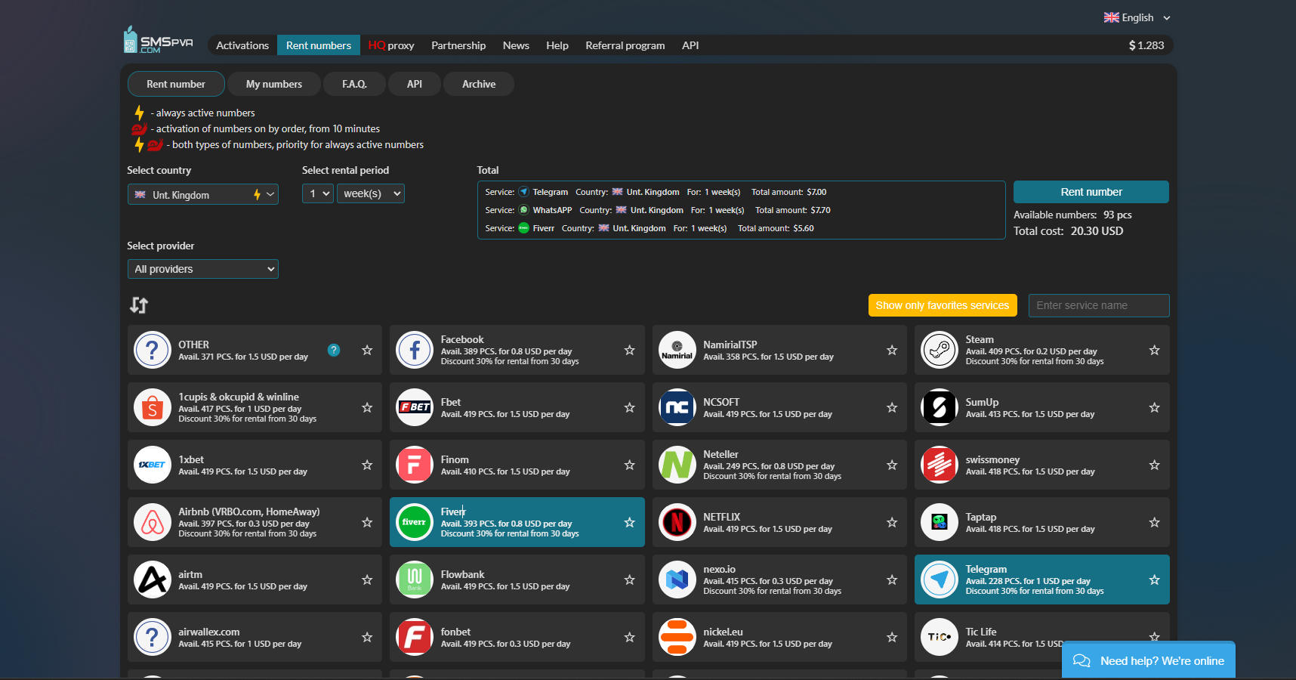Select the NCSOFT service icon

click(x=677, y=407)
